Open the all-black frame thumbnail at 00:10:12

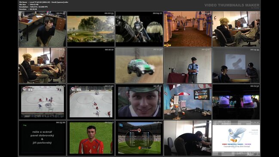[x=91, y=65]
